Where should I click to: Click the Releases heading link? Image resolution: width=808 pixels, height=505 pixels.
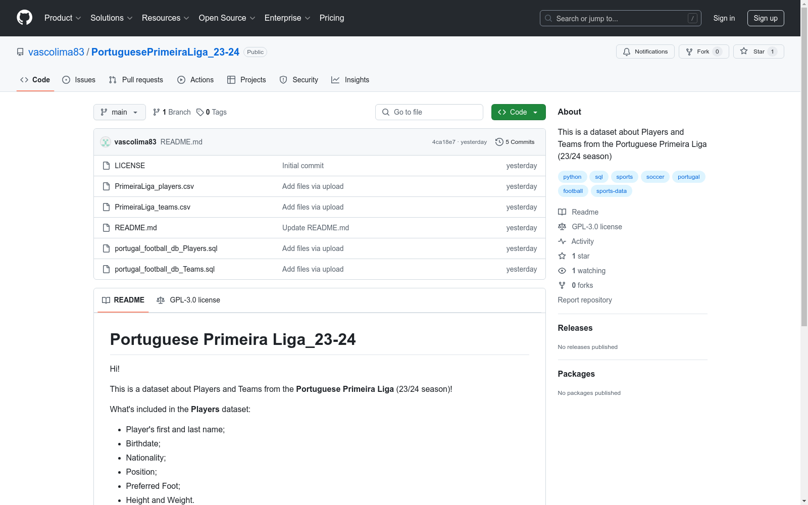click(x=575, y=328)
